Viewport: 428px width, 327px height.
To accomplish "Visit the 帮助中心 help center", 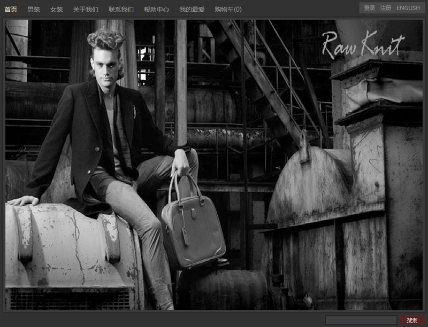I will coord(156,10).
